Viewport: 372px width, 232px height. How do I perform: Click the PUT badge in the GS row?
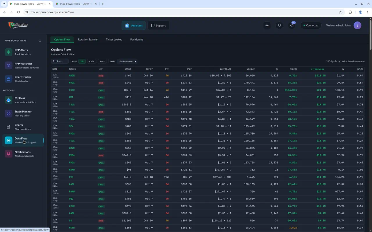pos(101,221)
